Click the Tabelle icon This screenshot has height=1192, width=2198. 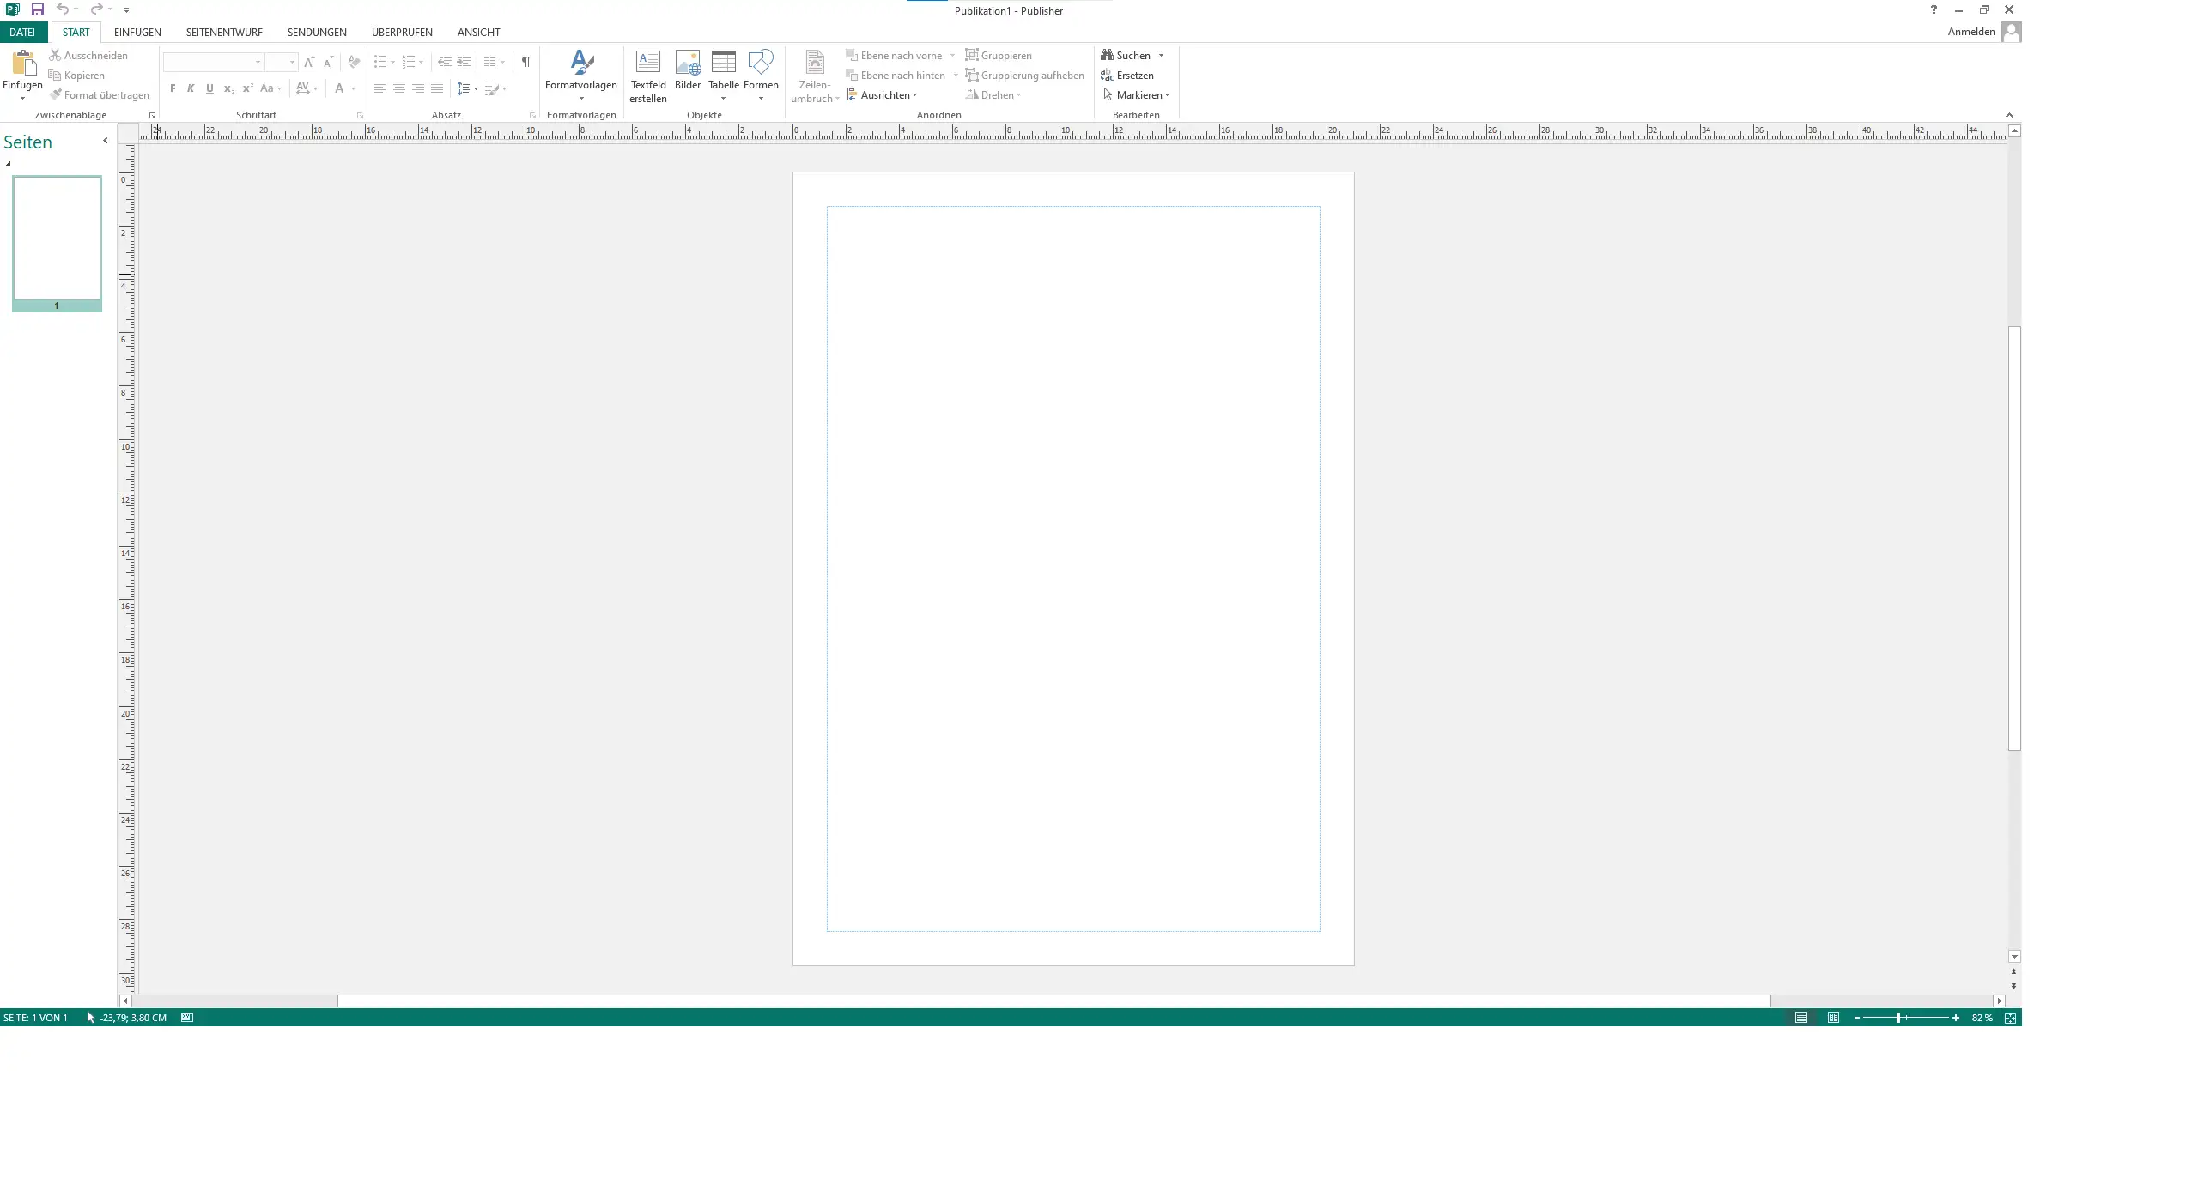(x=723, y=64)
